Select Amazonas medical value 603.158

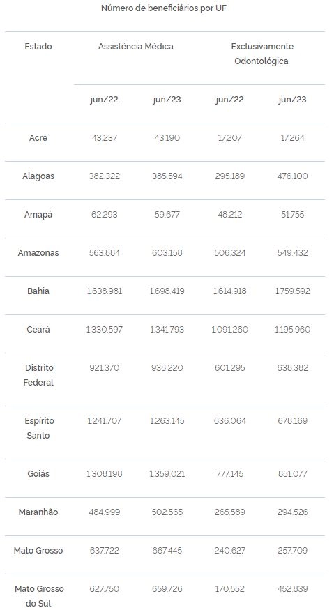click(167, 252)
